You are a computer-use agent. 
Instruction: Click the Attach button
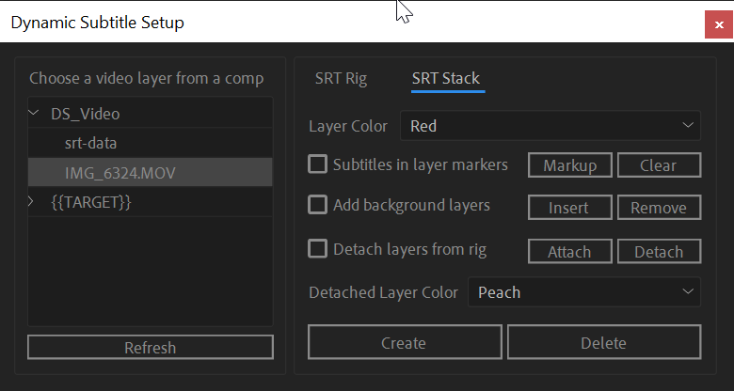tap(569, 251)
